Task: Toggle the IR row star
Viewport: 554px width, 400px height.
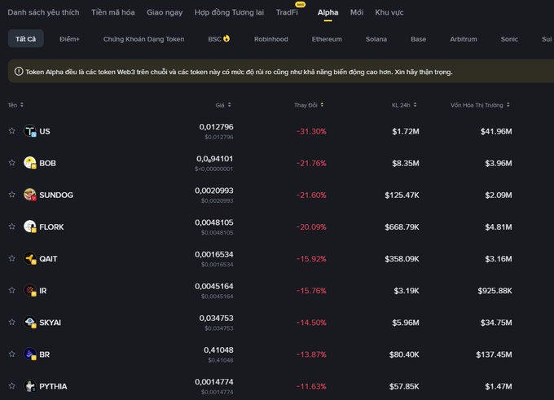Action: click(x=12, y=290)
